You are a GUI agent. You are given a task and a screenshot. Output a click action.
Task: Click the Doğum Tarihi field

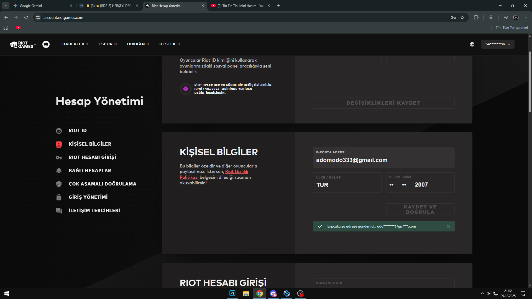pyautogui.click(x=420, y=182)
